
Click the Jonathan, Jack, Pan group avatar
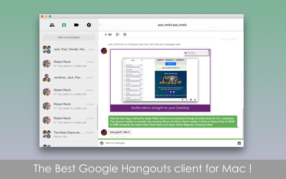coord(47,78)
